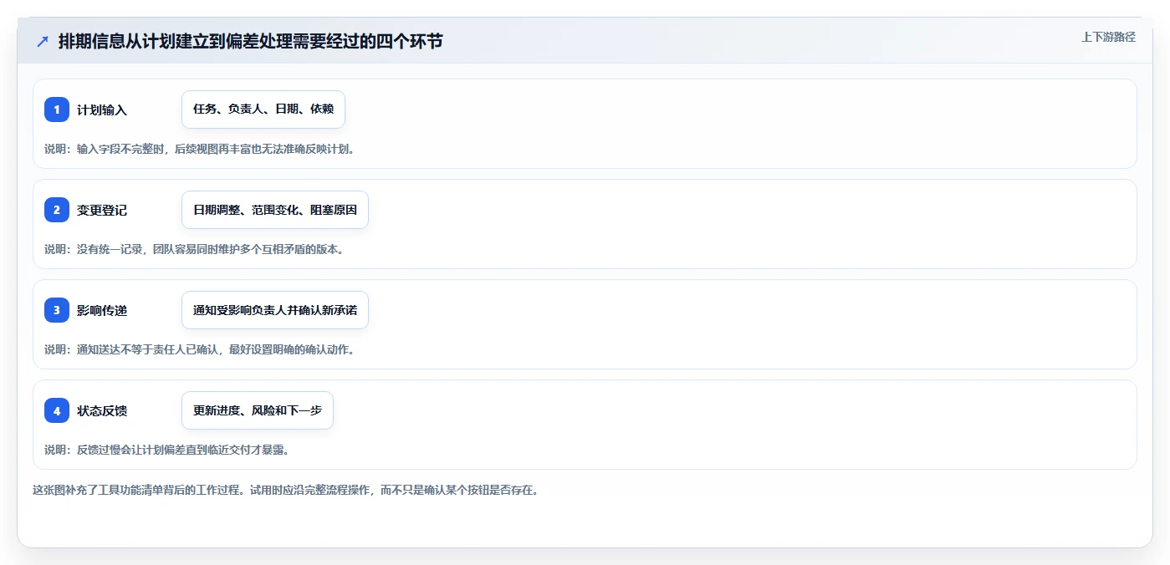Click the 日期调整、范围变化、阻塞原因 chip
The height and width of the screenshot is (565, 1170).
[275, 210]
